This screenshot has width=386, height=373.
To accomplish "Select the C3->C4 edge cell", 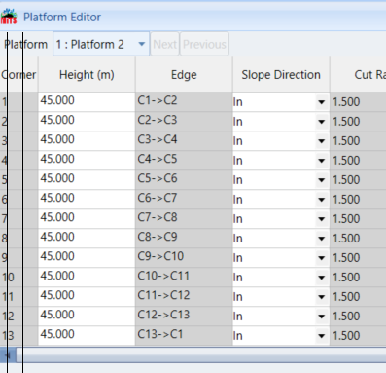I will [184, 141].
